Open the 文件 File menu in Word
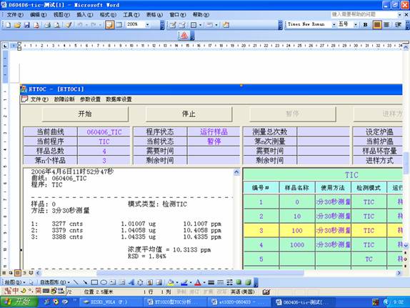410x308 pixels. point(15,15)
